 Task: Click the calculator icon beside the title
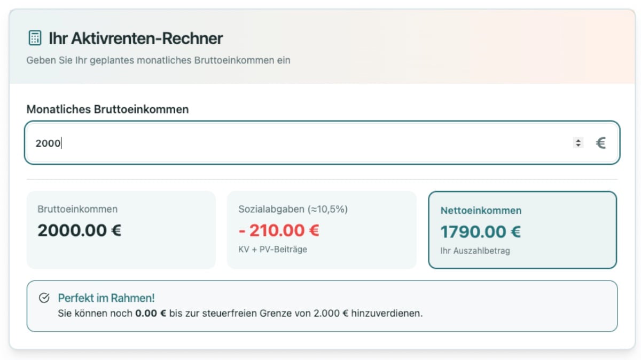[x=34, y=38]
